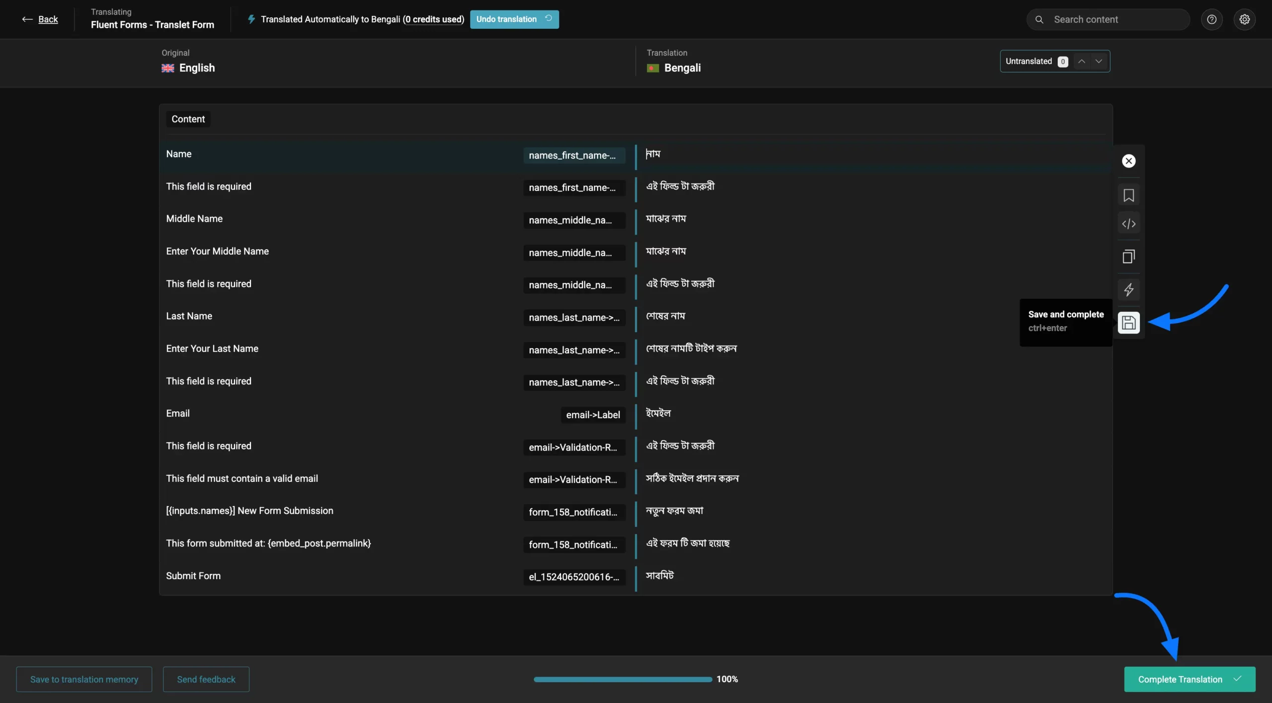Screen dimensions: 1272x703
Task: Jump to next untranslated with down chevron
Action: (1099, 61)
